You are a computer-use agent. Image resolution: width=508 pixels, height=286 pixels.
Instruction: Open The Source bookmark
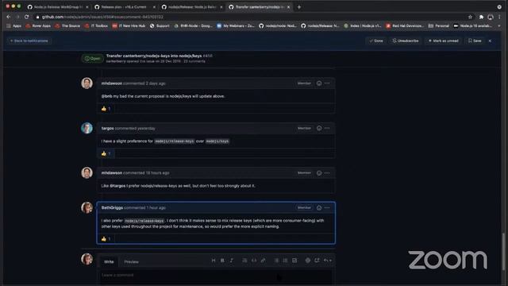point(67,26)
